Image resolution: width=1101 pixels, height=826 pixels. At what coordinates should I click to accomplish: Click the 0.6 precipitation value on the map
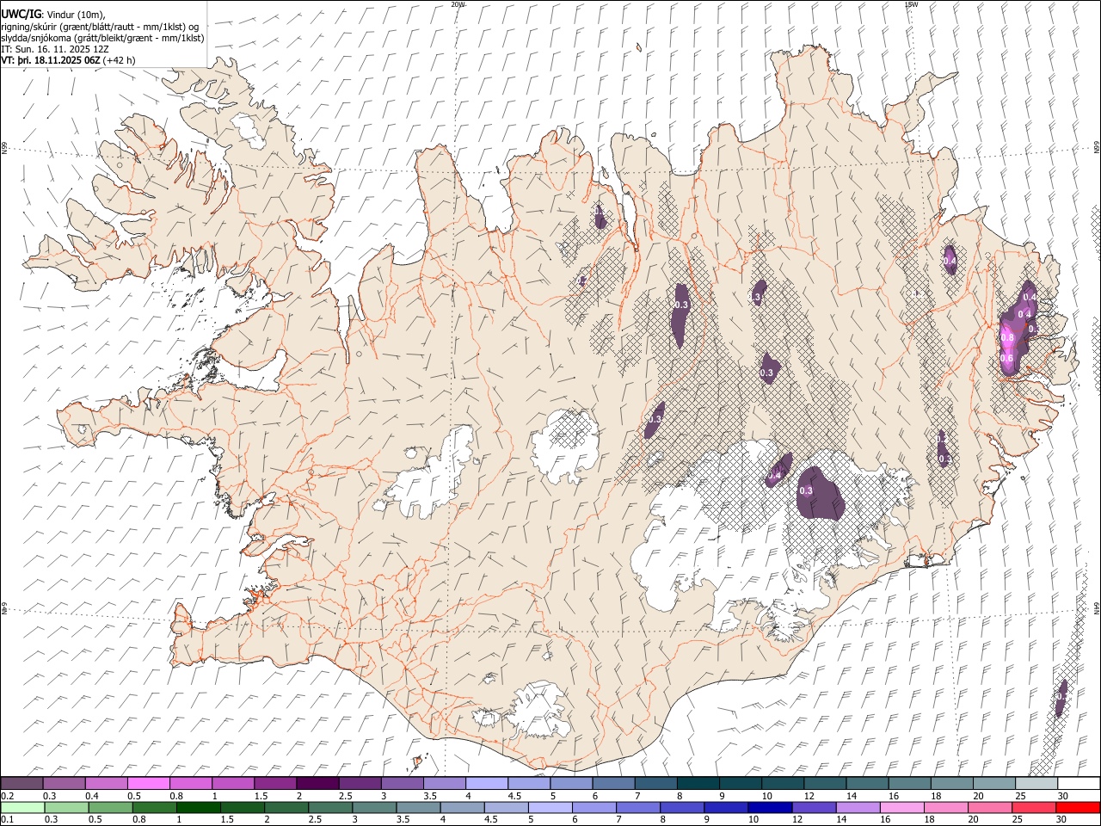pos(1006,359)
